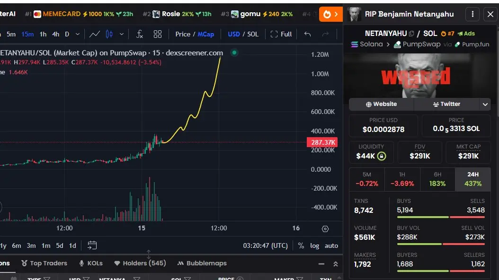Open the Ads link
Screen dimensions: 499x280
pos(466,34)
